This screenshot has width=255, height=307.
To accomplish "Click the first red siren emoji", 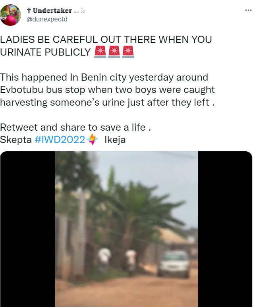I will click(x=100, y=52).
